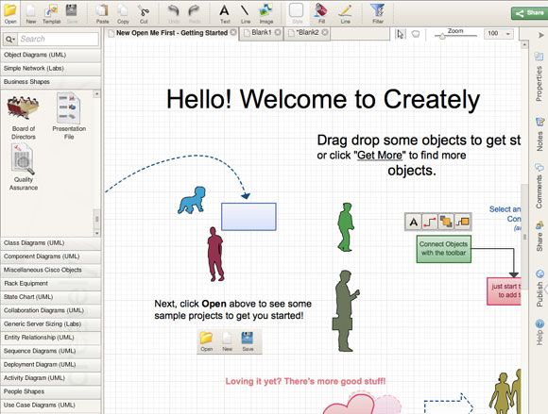Viewport: 548px width, 414px height.
Task: Open the Notes side panel
Action: coord(539,134)
